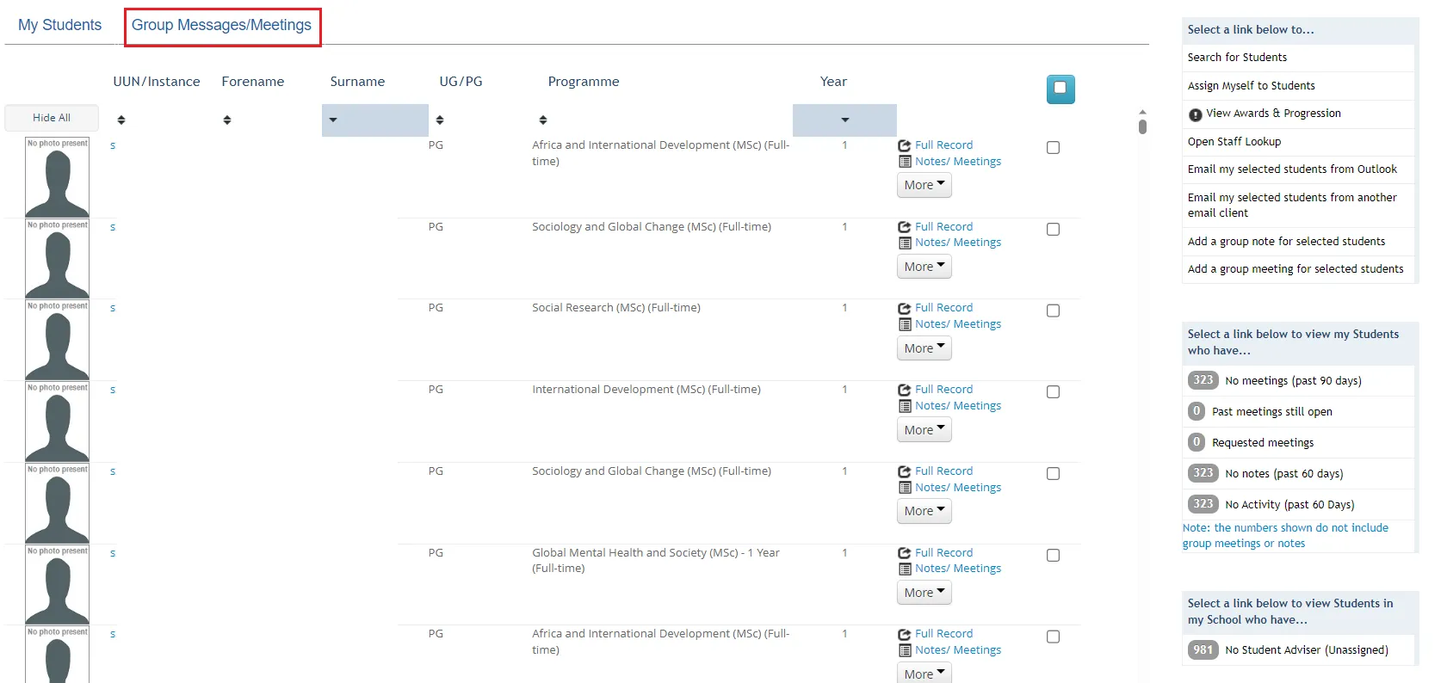Expand More for the first Africa and International Development row
The height and width of the screenshot is (683, 1447).
(x=924, y=185)
